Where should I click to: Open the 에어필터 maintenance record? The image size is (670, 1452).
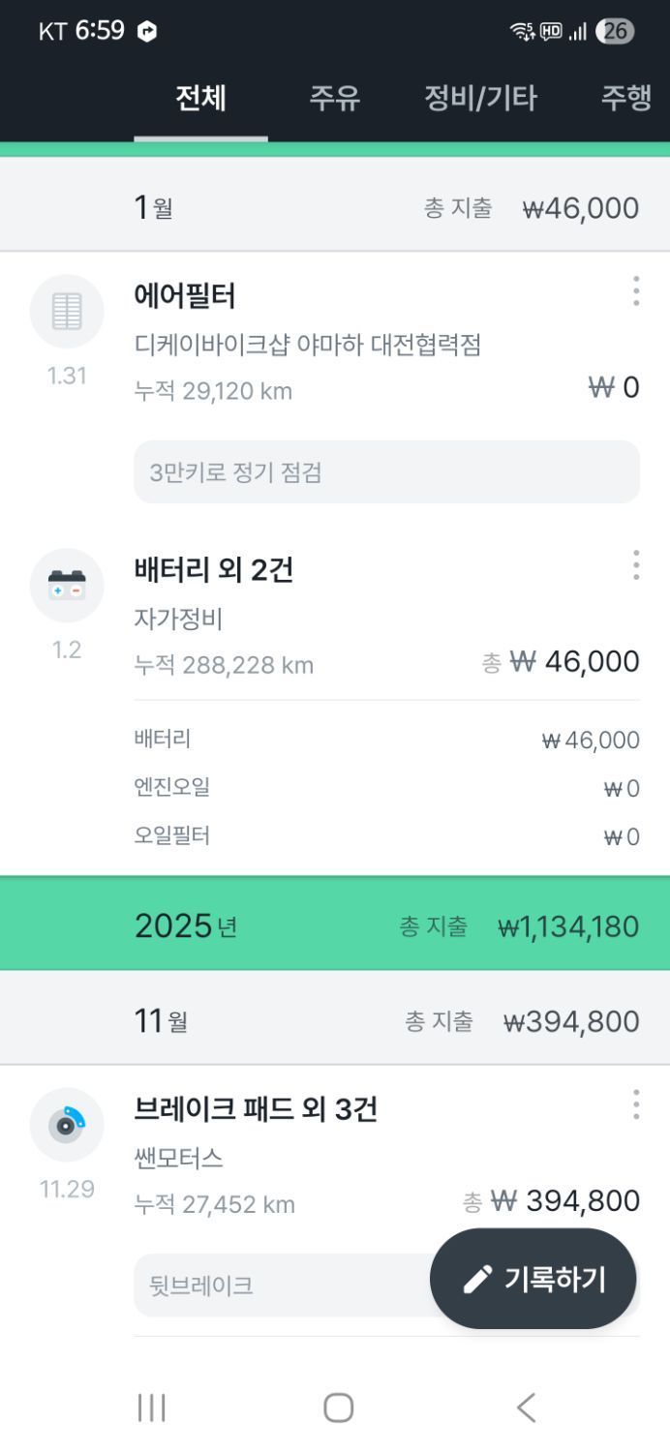(x=185, y=296)
